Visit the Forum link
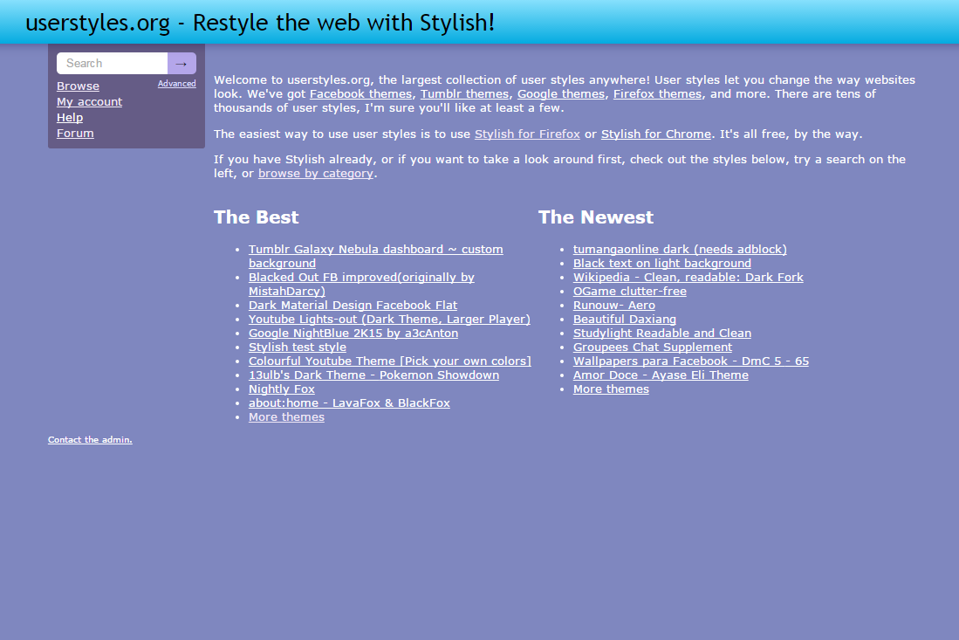959x640 pixels. (75, 134)
